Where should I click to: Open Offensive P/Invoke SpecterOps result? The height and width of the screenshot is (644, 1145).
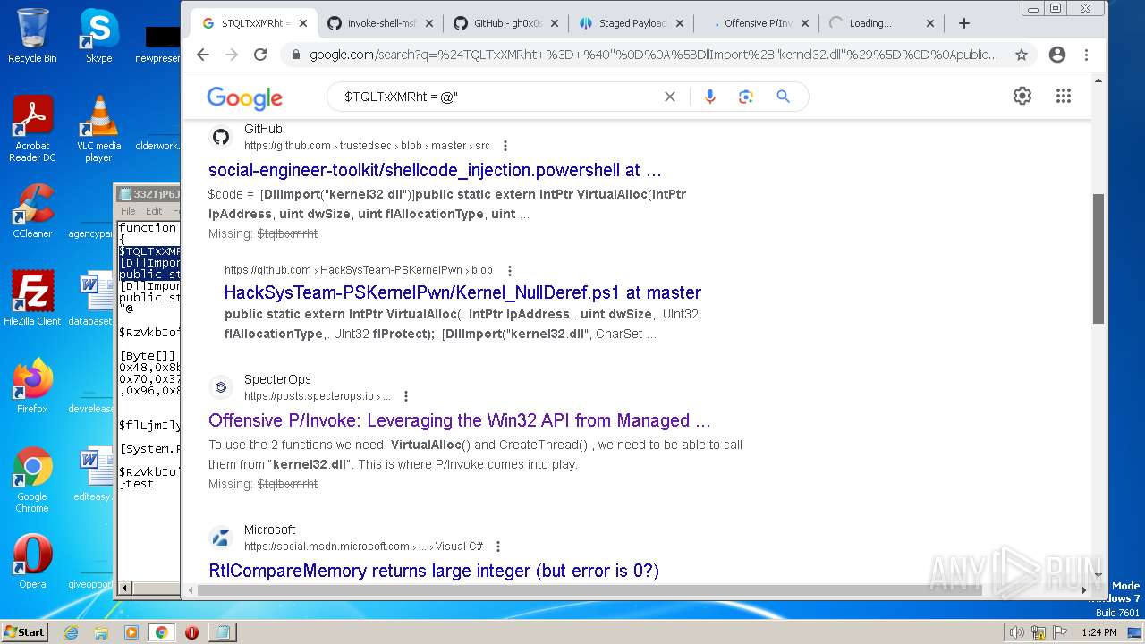[x=460, y=420]
